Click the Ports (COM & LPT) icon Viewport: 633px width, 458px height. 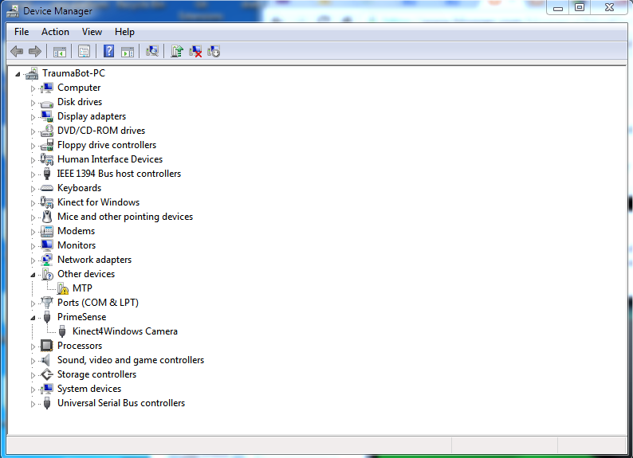(x=47, y=303)
